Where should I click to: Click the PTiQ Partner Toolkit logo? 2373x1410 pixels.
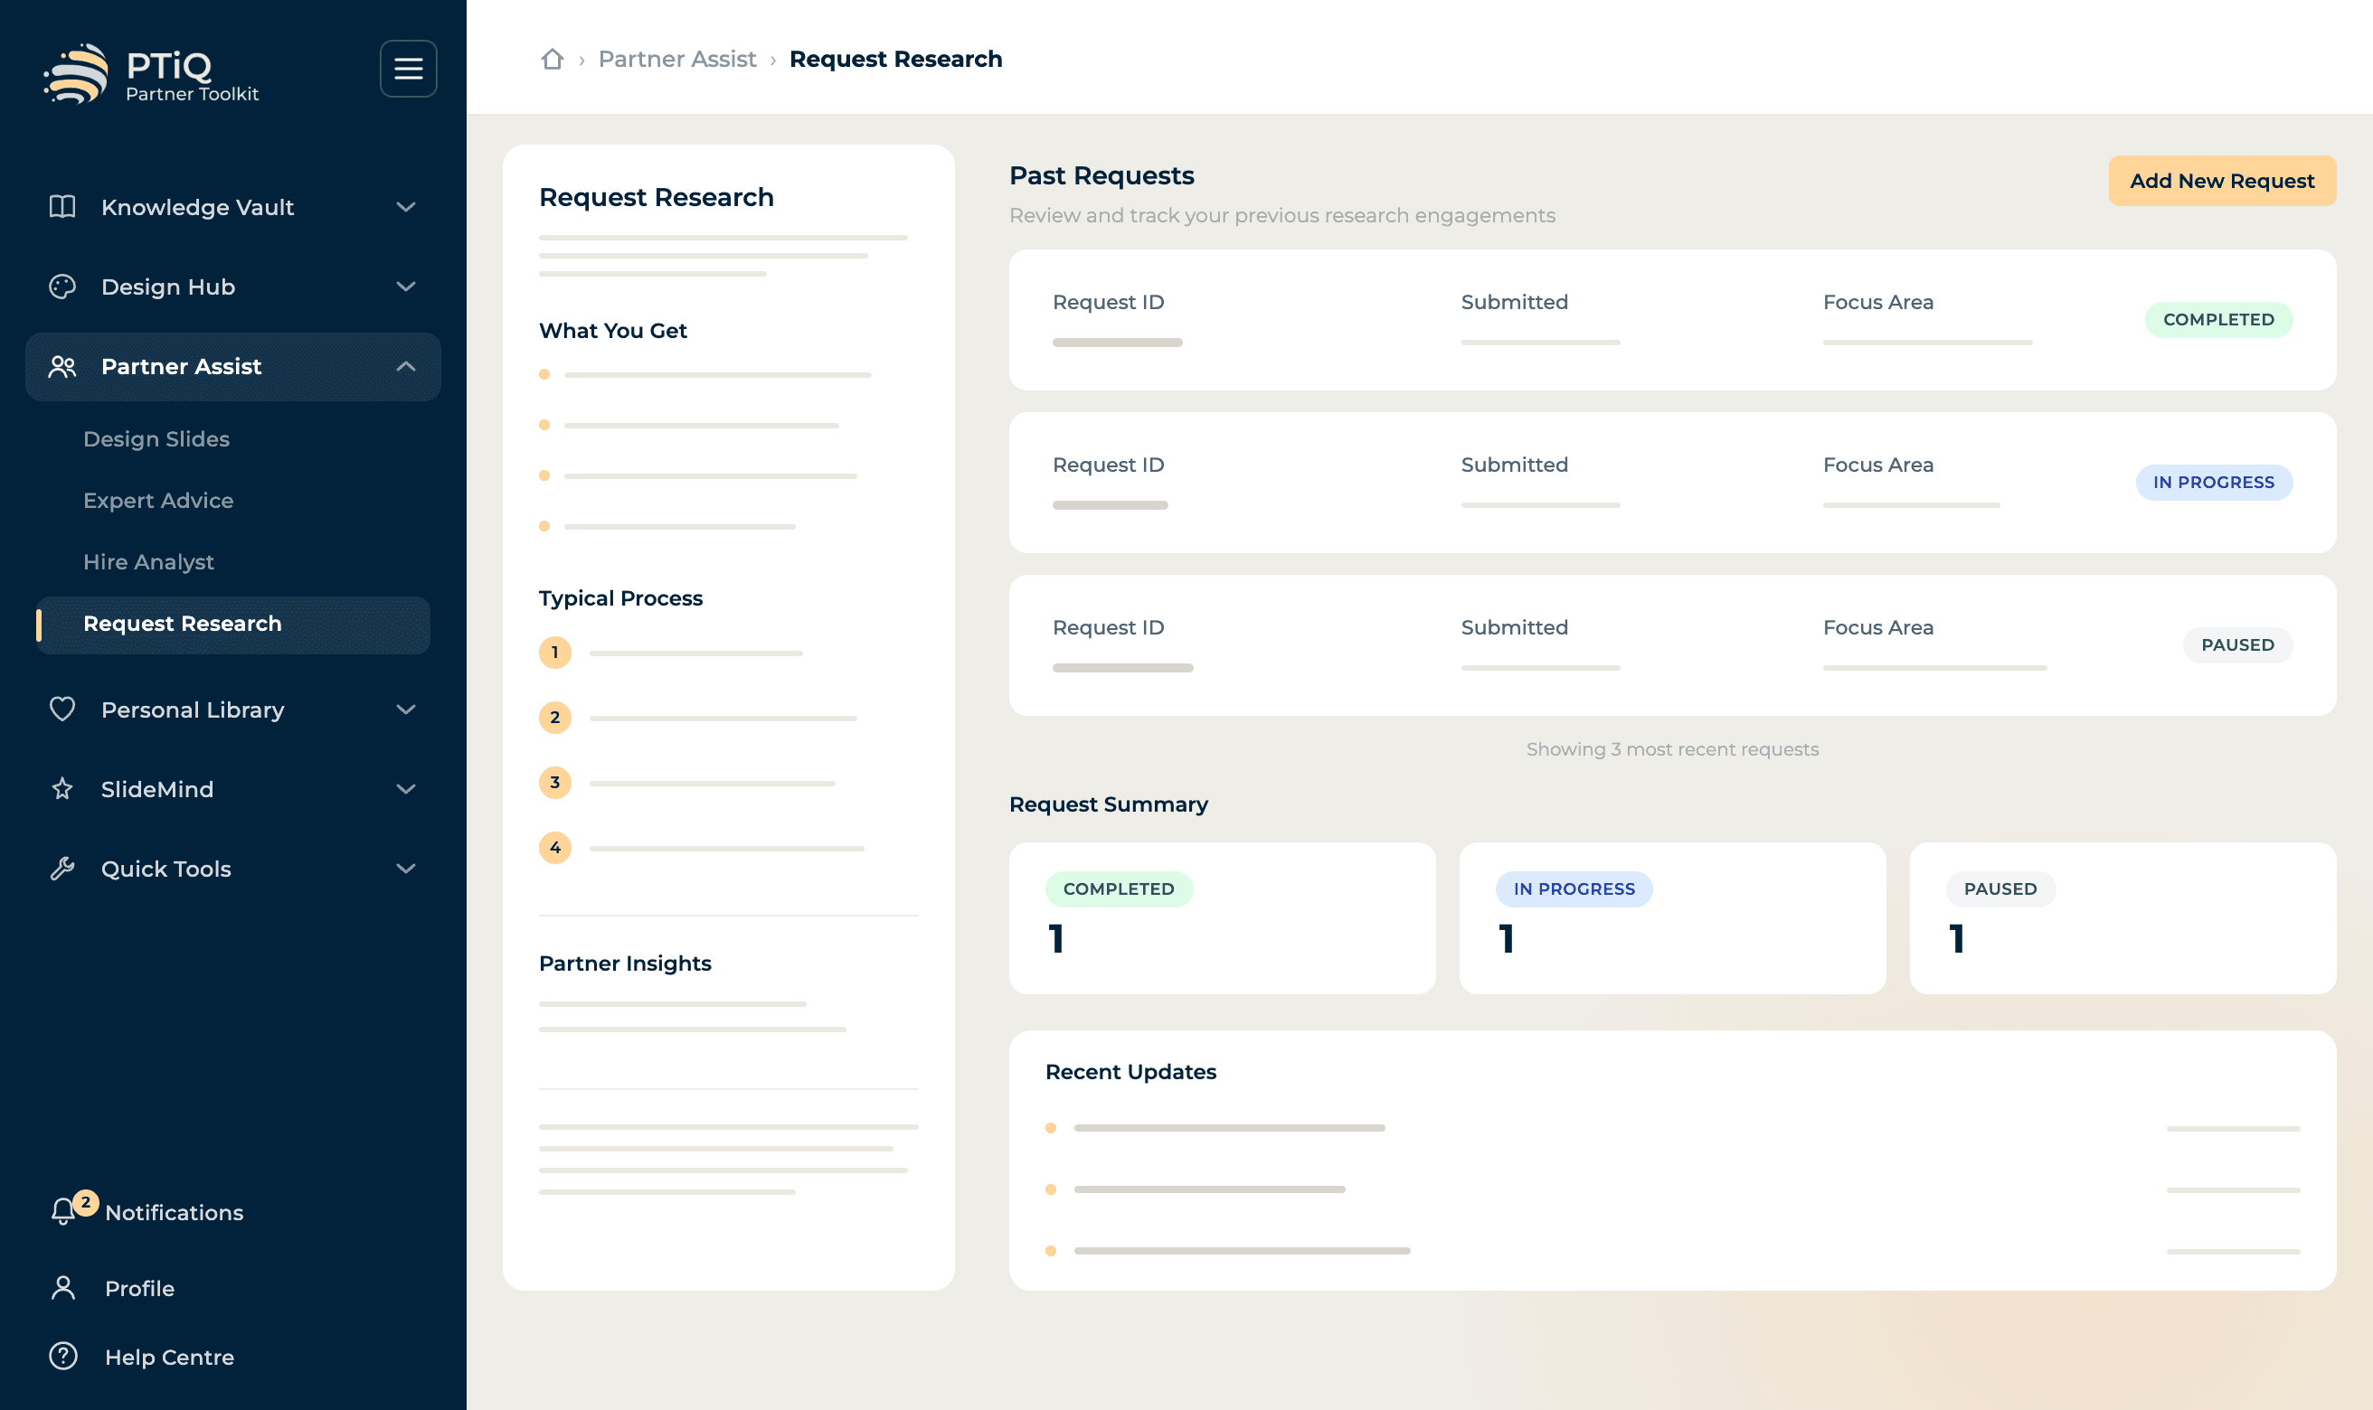coord(152,73)
